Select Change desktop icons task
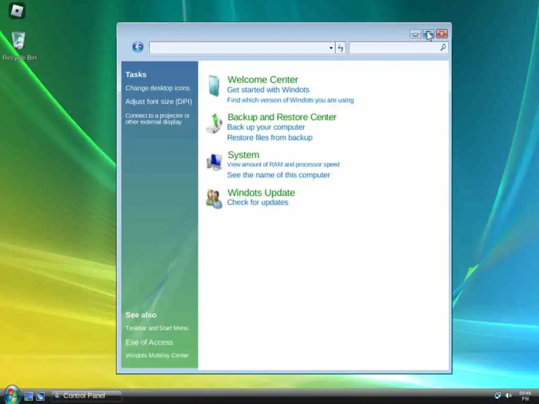This screenshot has height=404, width=539. tap(157, 88)
